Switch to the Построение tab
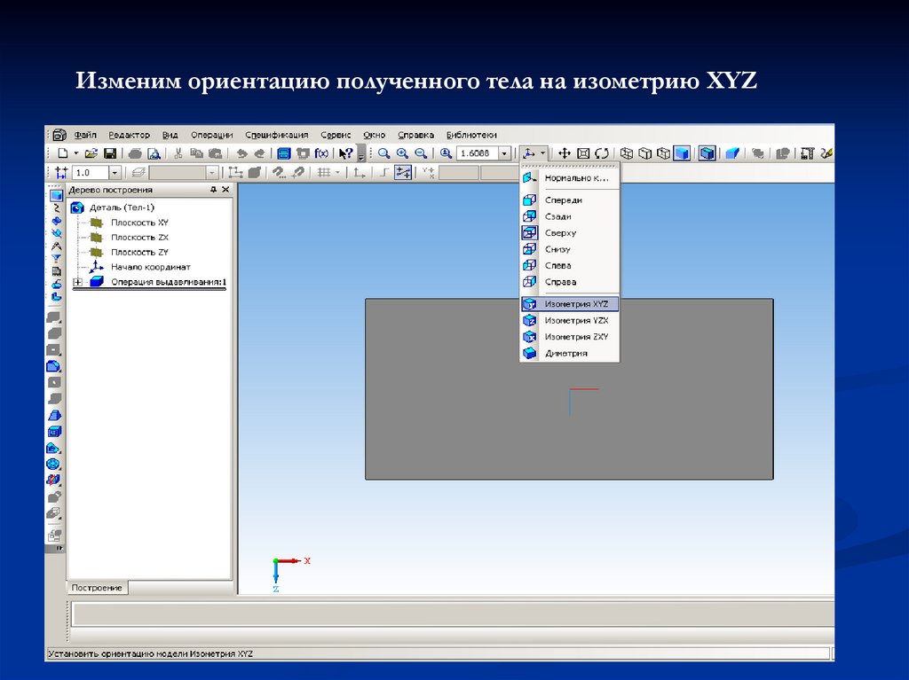This screenshot has width=909, height=680. point(97,588)
